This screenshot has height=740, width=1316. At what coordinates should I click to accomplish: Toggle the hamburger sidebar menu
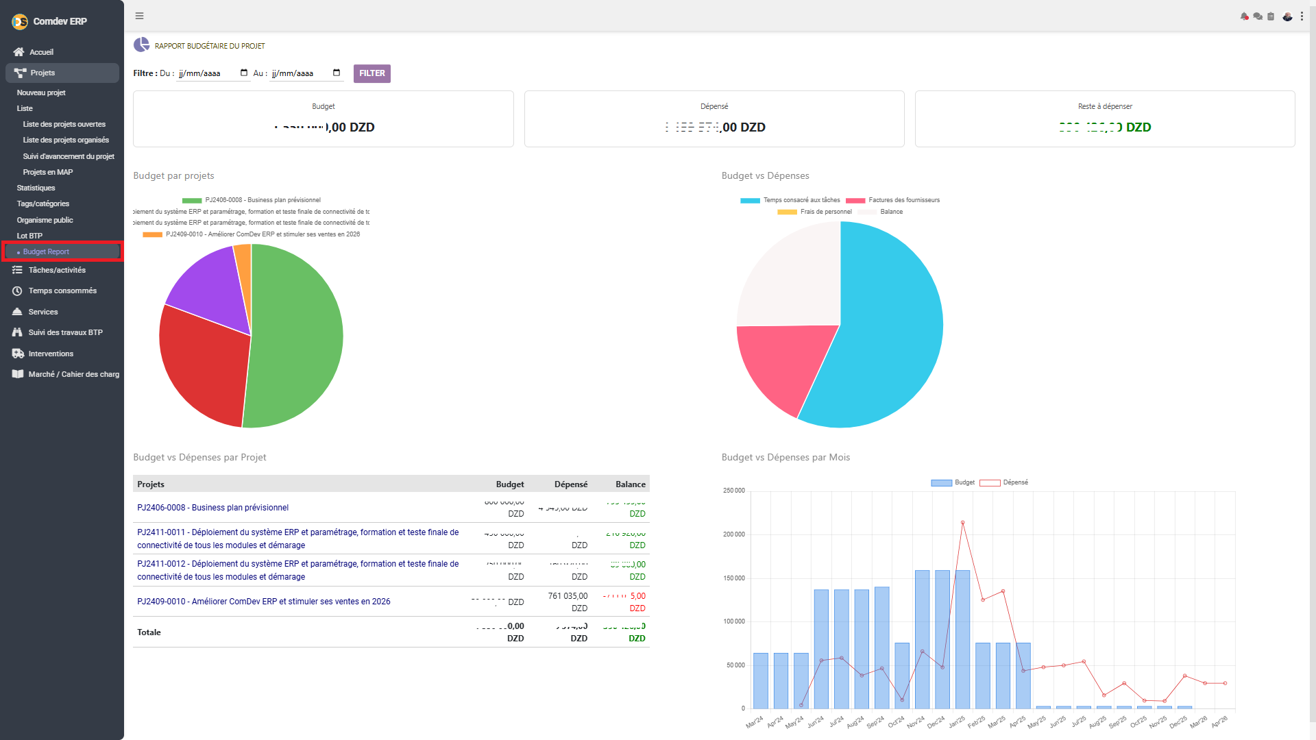(x=139, y=16)
